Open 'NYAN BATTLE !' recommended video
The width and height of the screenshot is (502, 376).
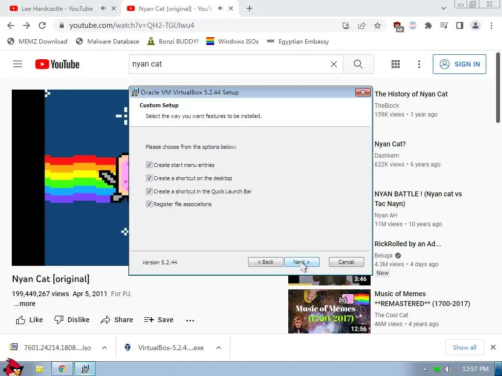pyautogui.click(x=418, y=199)
